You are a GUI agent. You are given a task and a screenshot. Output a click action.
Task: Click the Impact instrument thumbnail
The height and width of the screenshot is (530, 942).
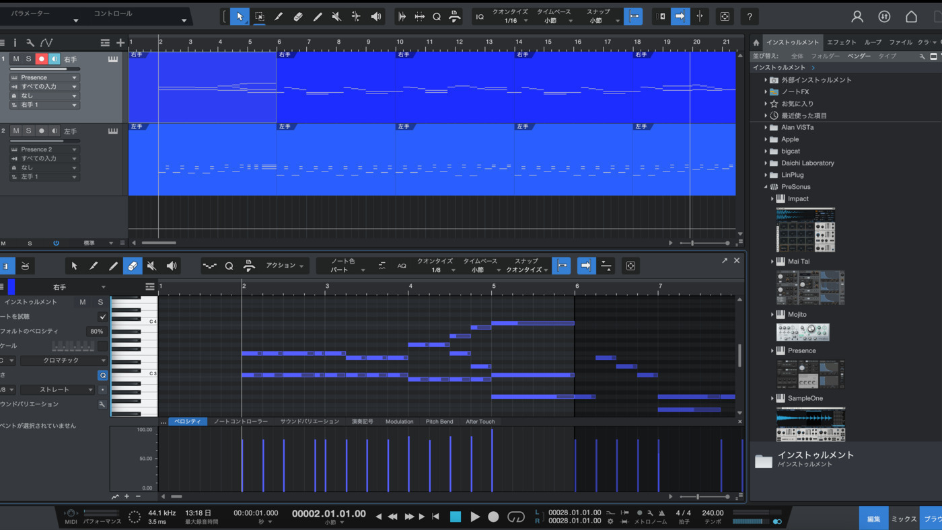click(x=805, y=229)
